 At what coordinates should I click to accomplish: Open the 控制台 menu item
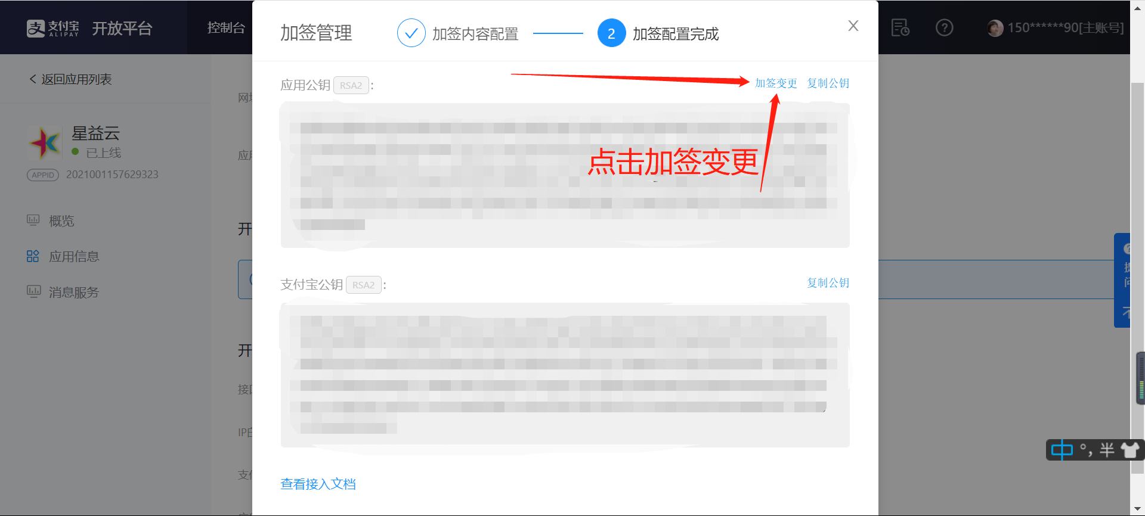(x=226, y=27)
